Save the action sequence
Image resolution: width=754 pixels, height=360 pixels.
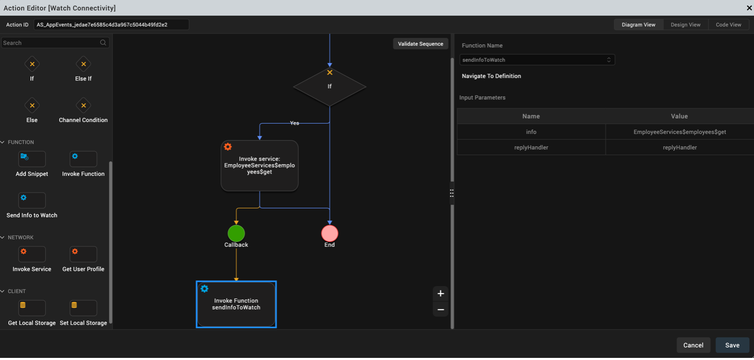pyautogui.click(x=732, y=345)
